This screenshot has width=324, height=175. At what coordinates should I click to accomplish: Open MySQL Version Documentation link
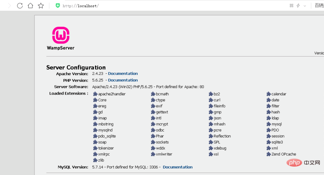177,167
